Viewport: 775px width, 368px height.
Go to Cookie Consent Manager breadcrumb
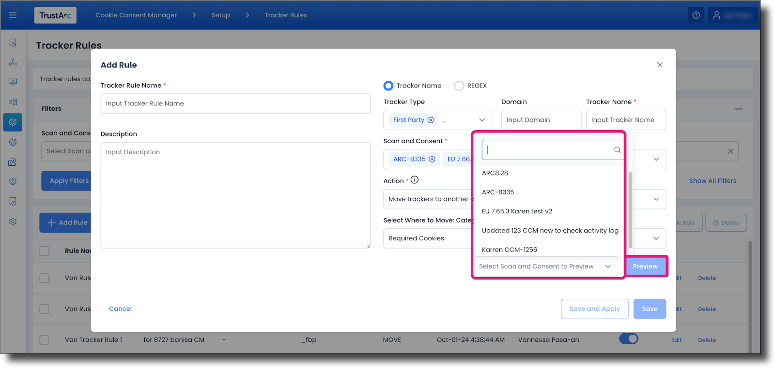pos(136,15)
